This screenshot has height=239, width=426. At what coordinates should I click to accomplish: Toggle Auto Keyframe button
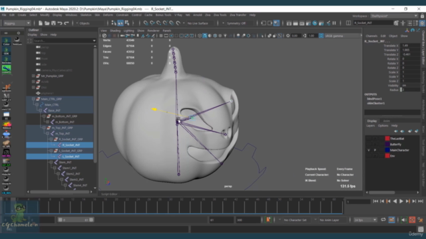point(412,220)
